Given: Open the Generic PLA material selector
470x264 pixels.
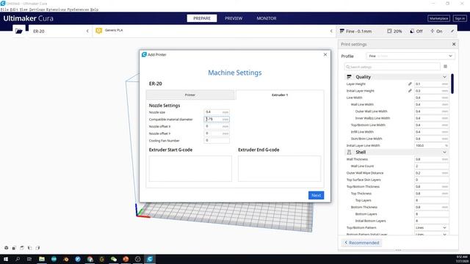Looking at the screenshot, I should (214, 31).
